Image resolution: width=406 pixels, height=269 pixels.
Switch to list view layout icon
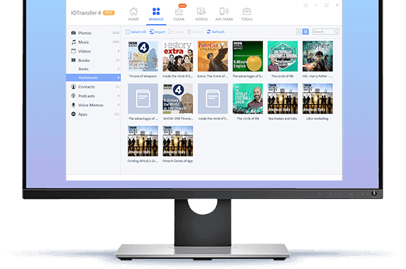tap(299, 31)
